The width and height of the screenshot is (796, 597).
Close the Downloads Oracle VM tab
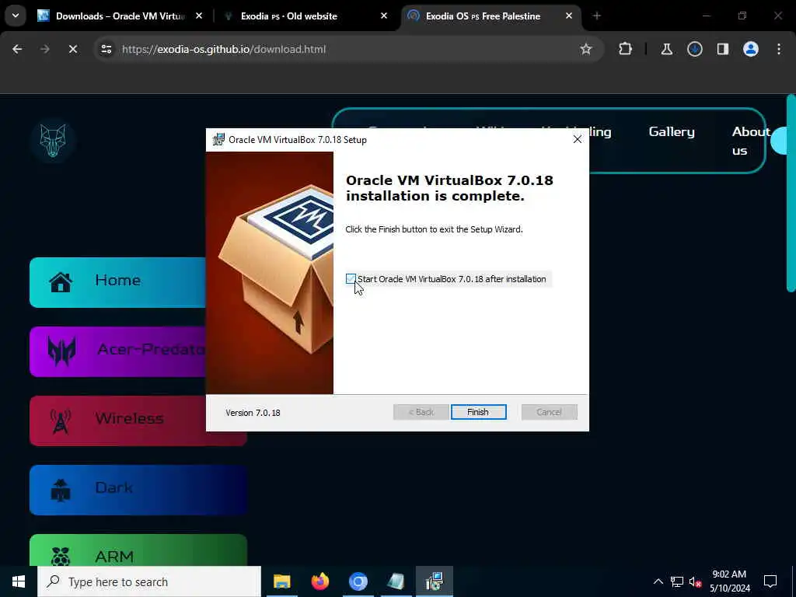point(199,16)
